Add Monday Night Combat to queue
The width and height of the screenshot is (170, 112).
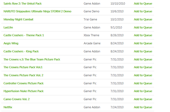coord(143,19)
